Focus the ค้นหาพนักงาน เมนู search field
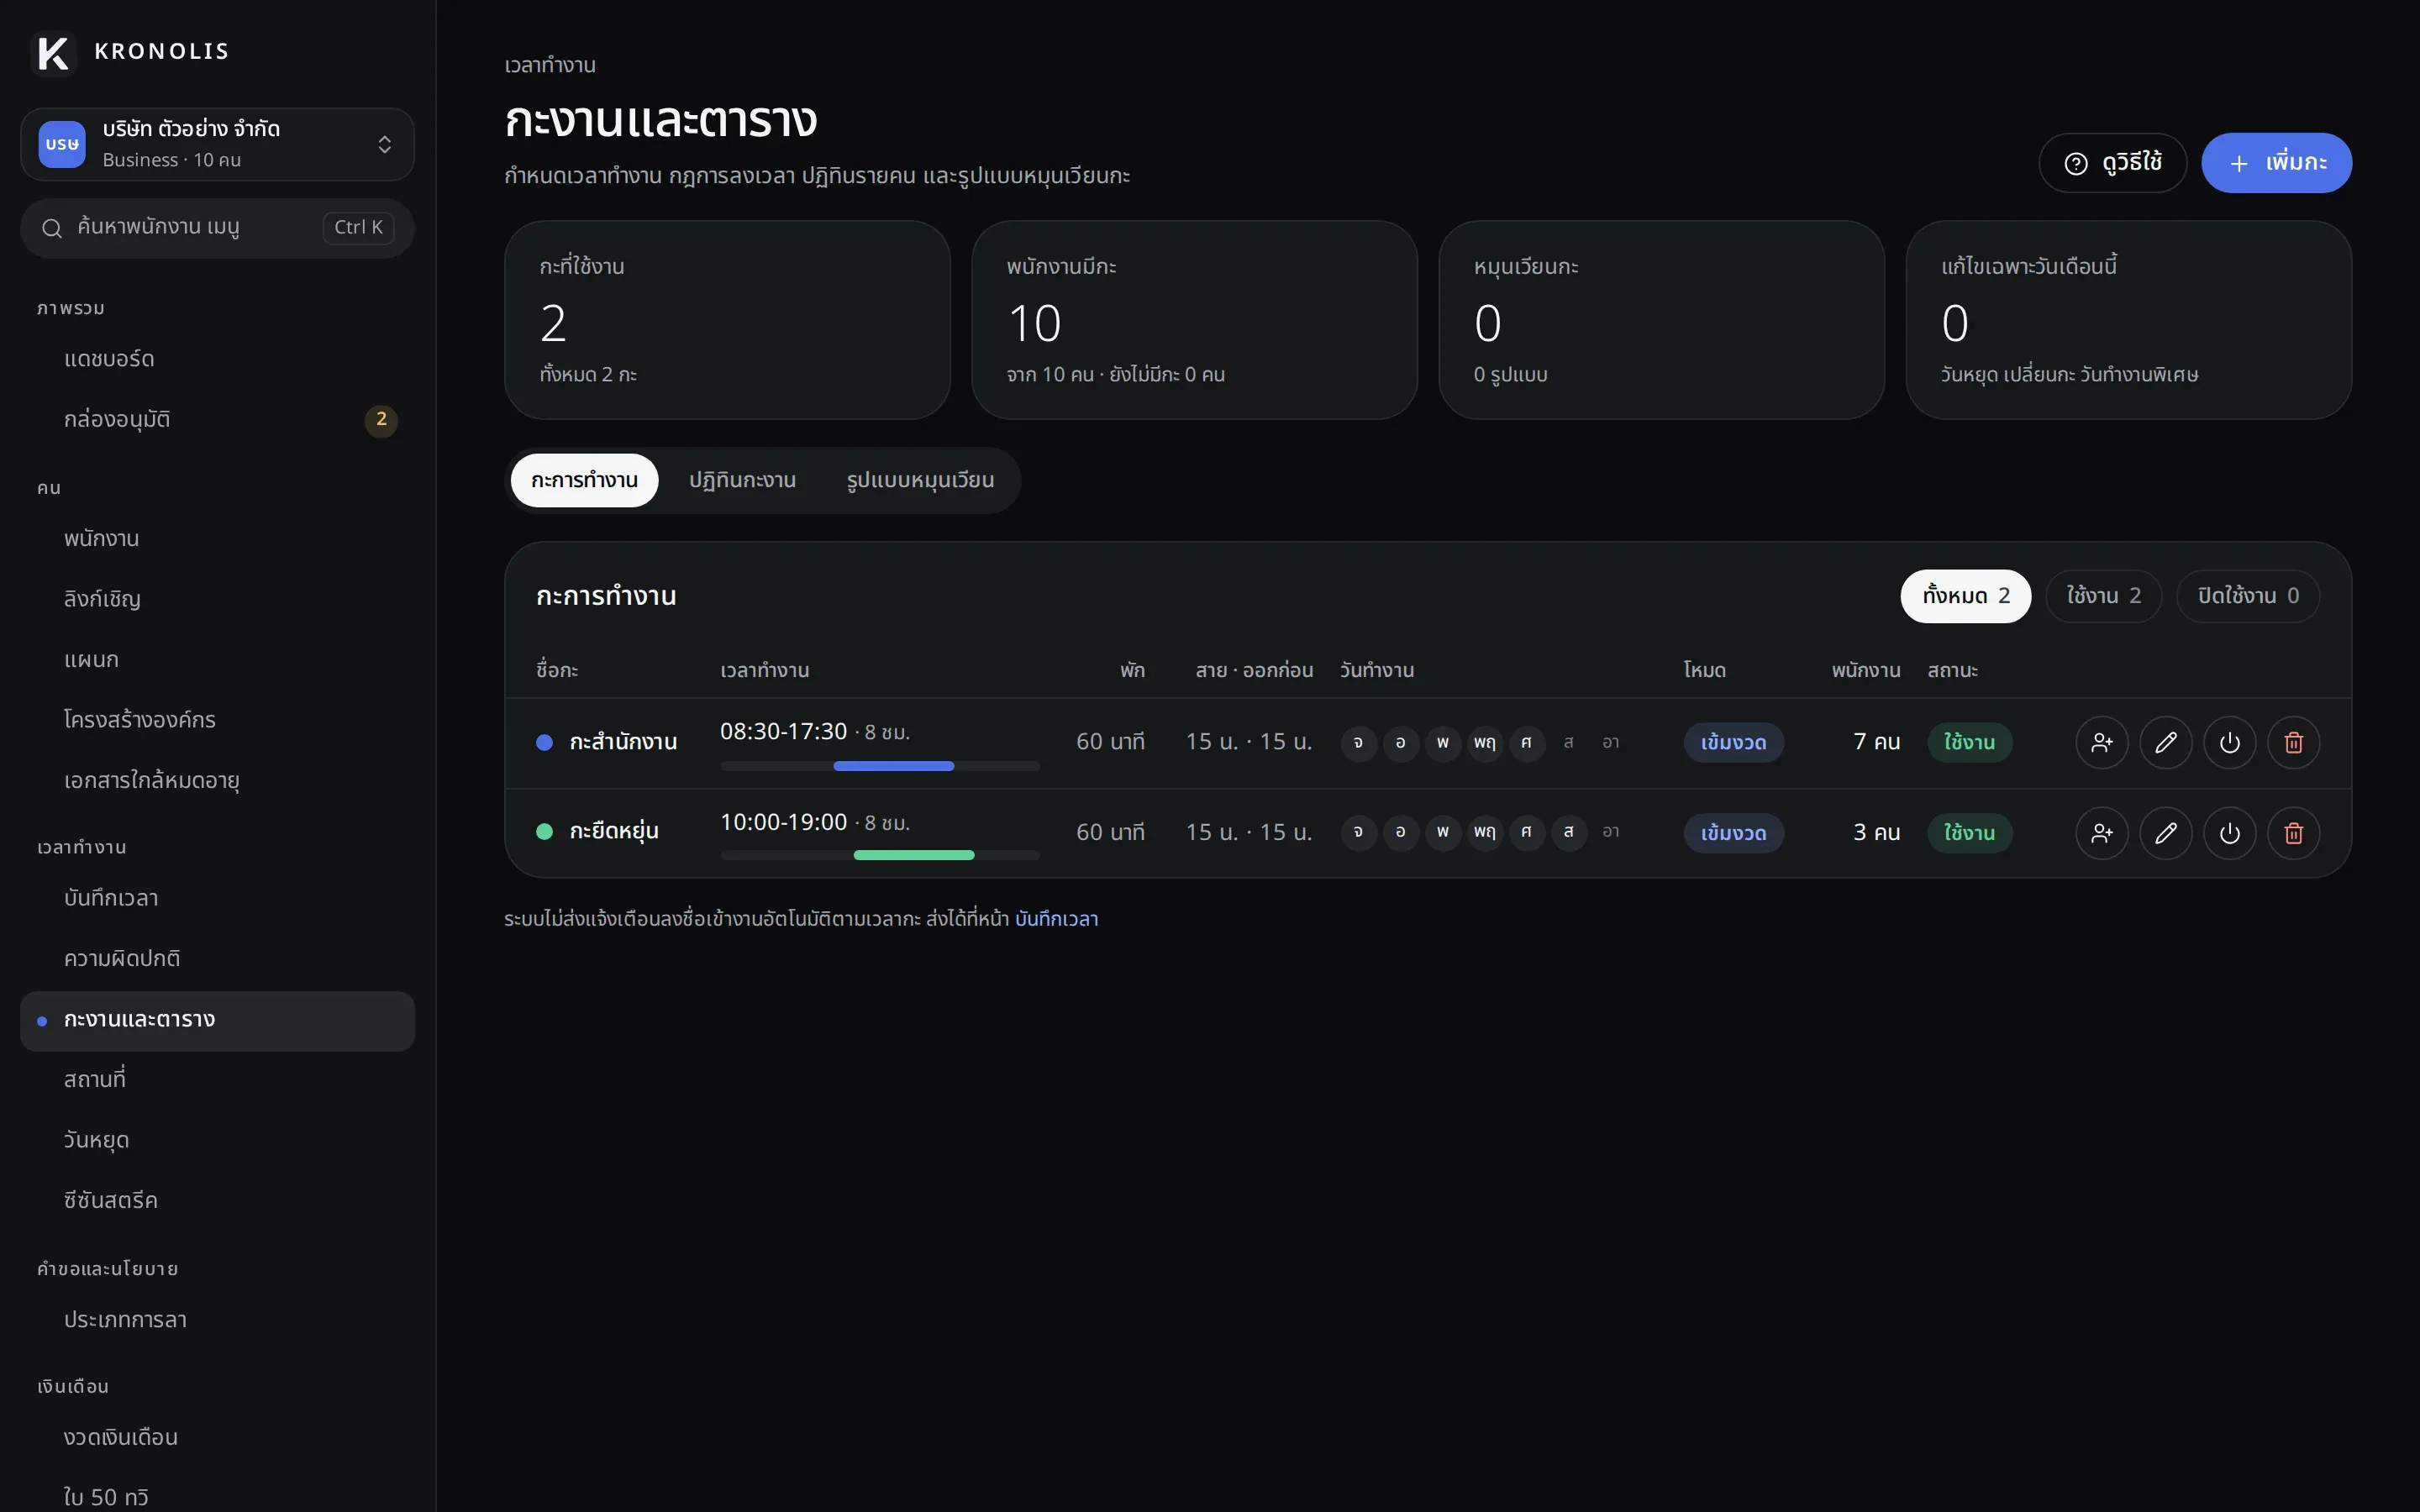 (217, 228)
